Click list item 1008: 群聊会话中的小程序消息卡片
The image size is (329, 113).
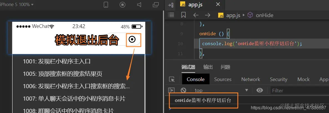tap(68, 111)
